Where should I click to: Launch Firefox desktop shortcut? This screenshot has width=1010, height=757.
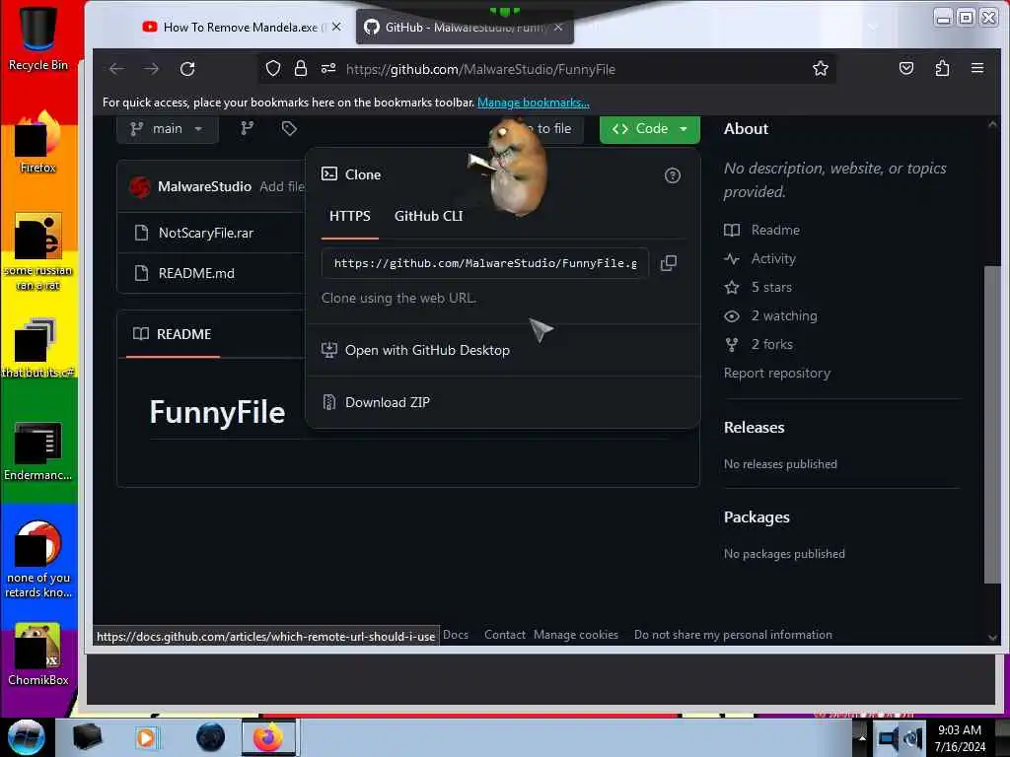38,143
